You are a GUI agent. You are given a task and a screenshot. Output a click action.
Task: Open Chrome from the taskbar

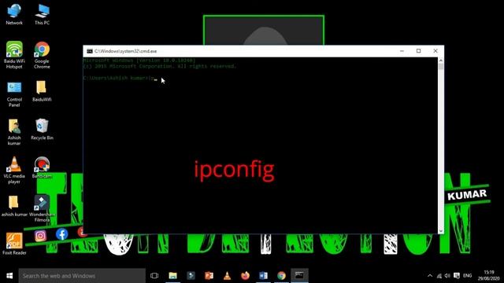click(x=282, y=276)
